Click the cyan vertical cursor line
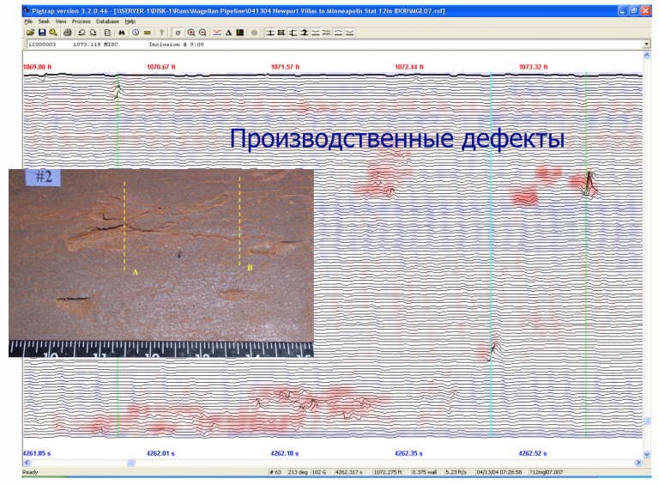Viewport: 659px width, 485px height. point(491,255)
